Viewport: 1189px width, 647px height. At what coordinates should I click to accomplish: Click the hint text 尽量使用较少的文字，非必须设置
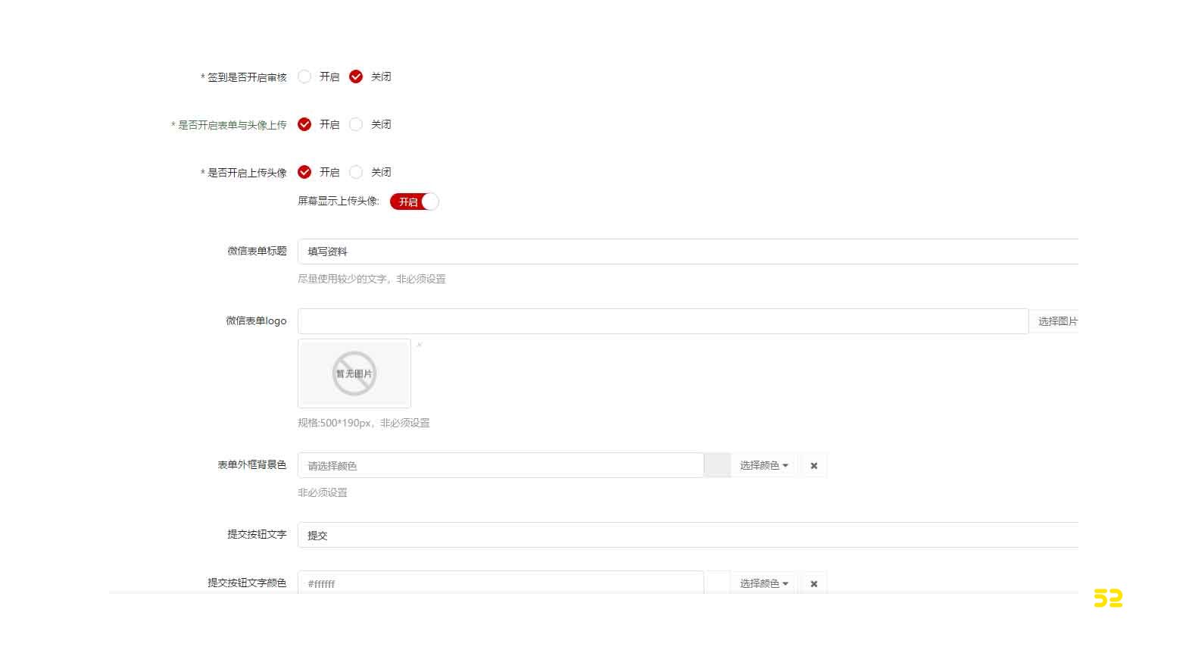pos(371,279)
